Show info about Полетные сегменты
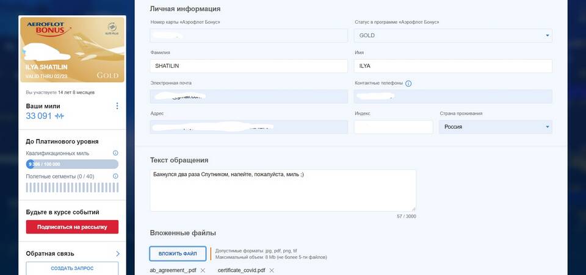The height and width of the screenshot is (275, 586). [x=115, y=176]
